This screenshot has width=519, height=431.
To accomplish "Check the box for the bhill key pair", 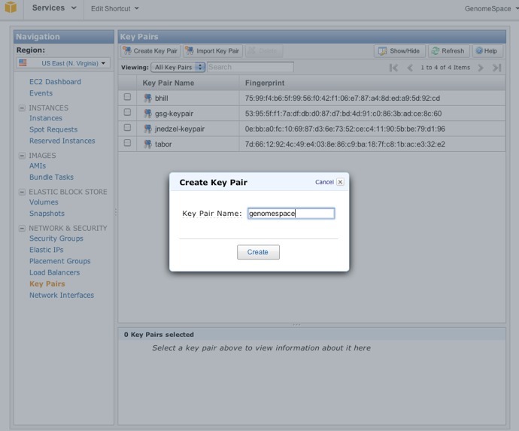I will [x=127, y=97].
